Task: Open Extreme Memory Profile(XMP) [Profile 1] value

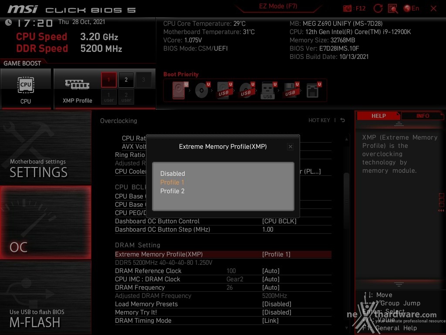Action: 276,254
